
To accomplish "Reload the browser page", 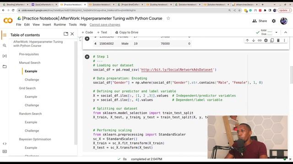I will pyautogui.click(x=13, y=10).
